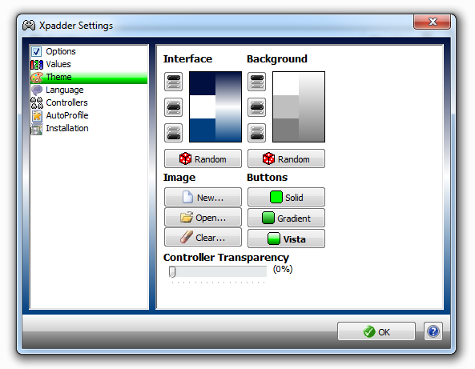The image size is (475, 369).
Task: Close the Xpadder Settings window
Action: coord(433,22)
